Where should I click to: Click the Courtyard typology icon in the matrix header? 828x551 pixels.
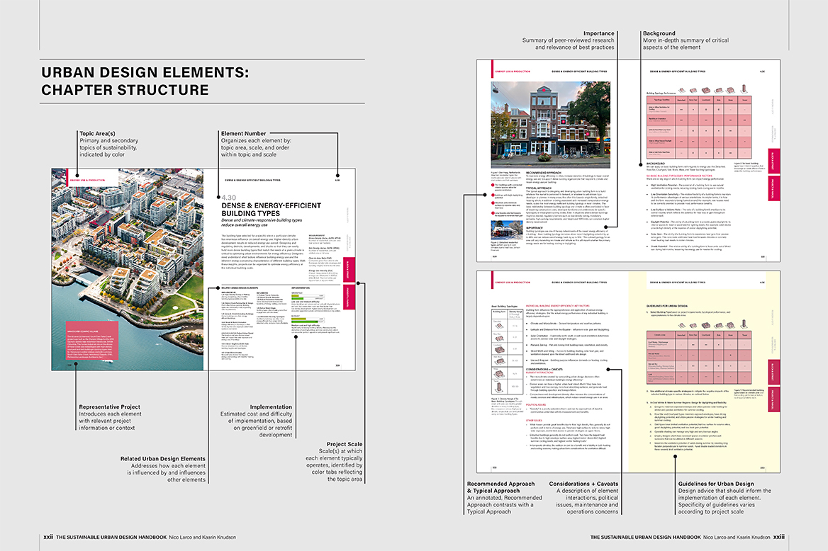[x=706, y=89]
